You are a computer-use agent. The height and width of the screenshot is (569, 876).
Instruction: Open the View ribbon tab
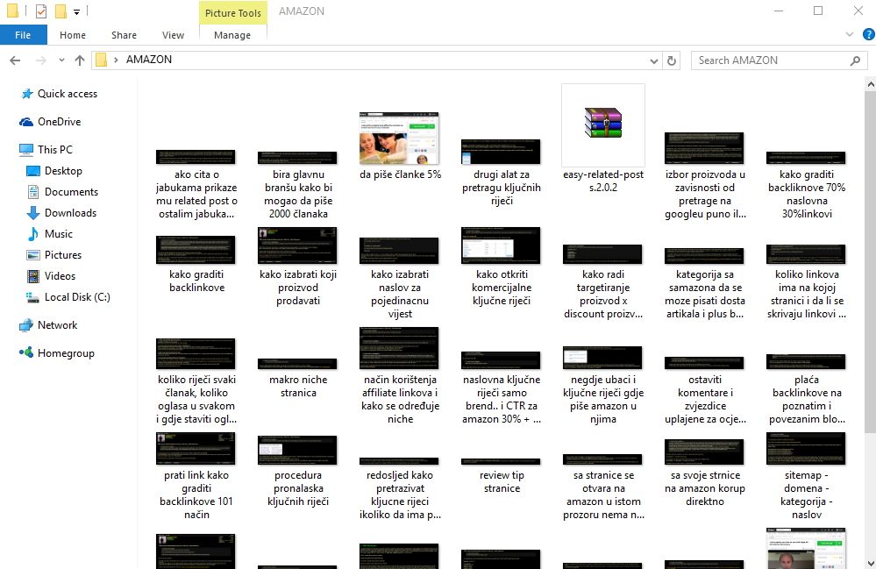click(x=173, y=34)
